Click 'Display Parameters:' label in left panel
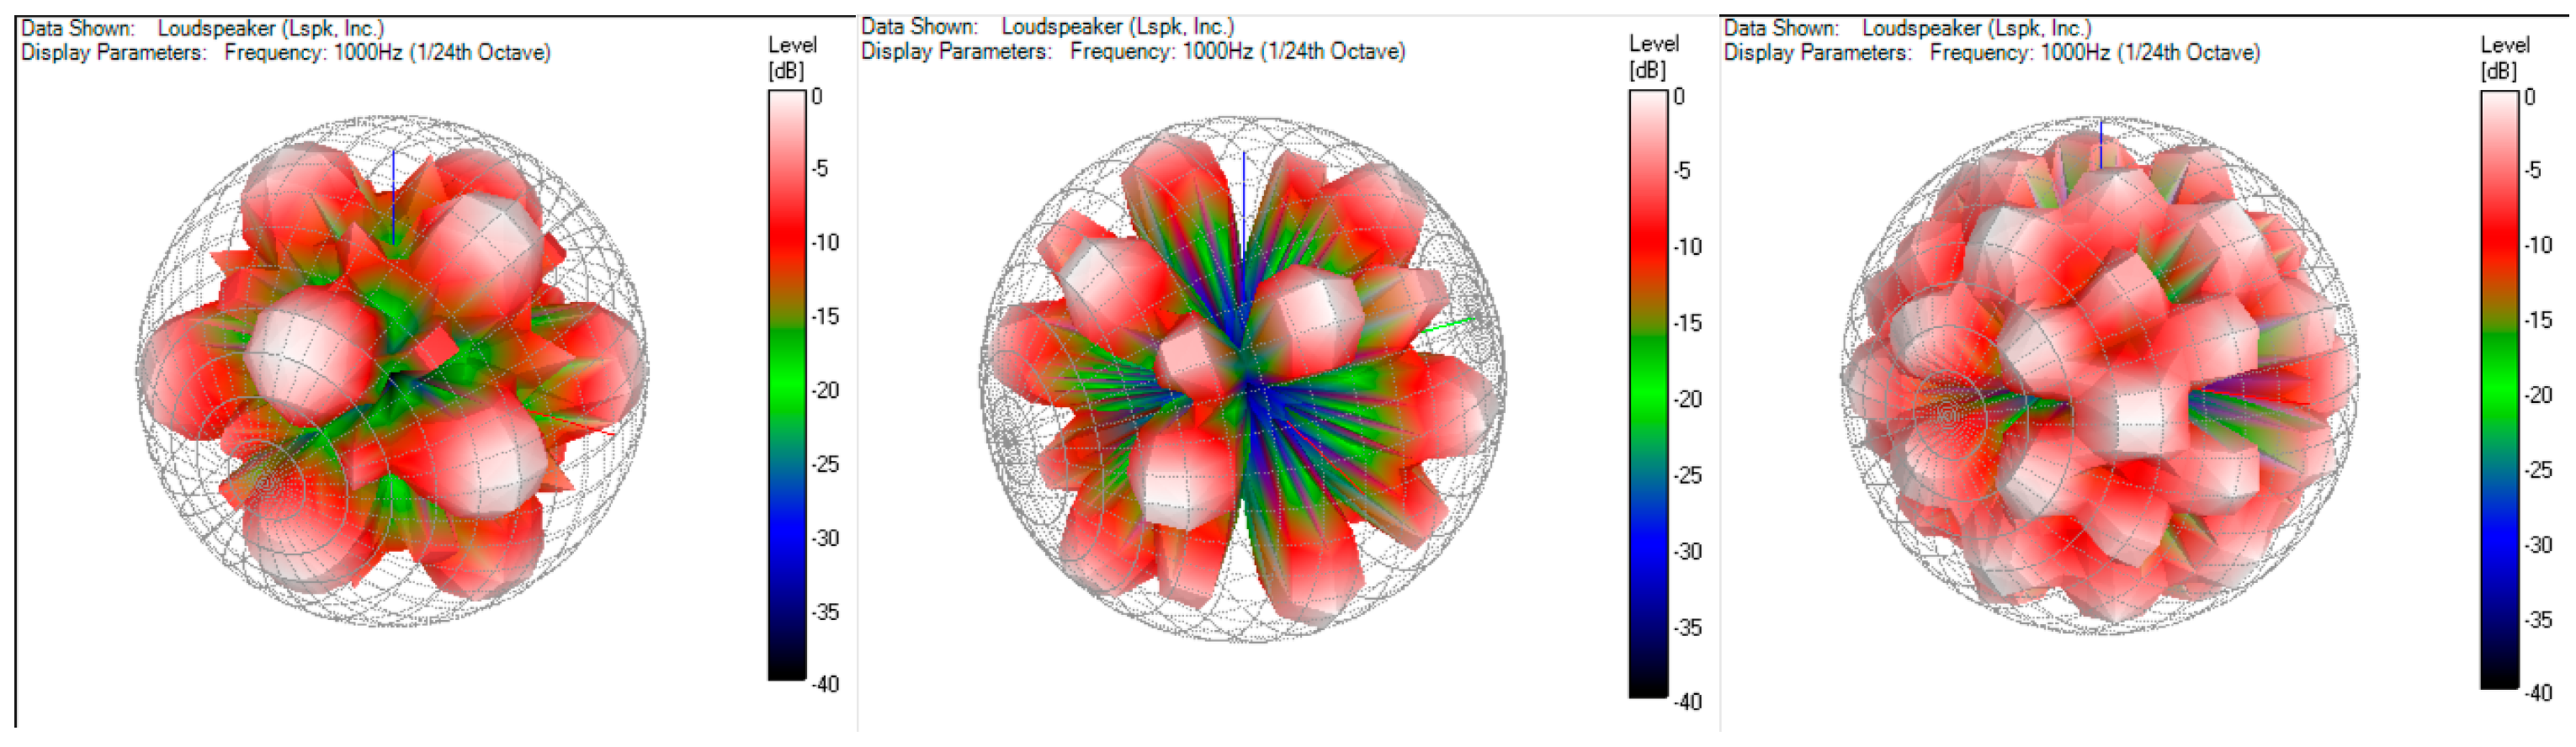 [113, 52]
